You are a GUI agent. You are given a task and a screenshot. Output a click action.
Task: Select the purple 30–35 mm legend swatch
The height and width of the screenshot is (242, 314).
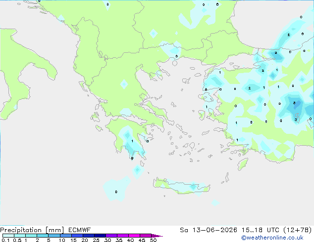[x=111, y=236]
